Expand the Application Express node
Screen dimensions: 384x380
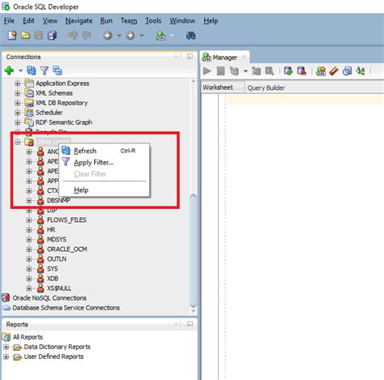pyautogui.click(x=18, y=83)
